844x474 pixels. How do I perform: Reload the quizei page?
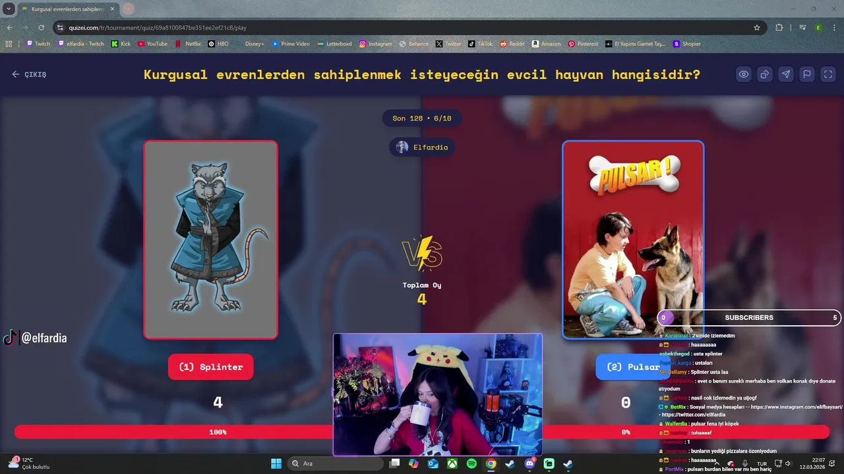coord(41,28)
